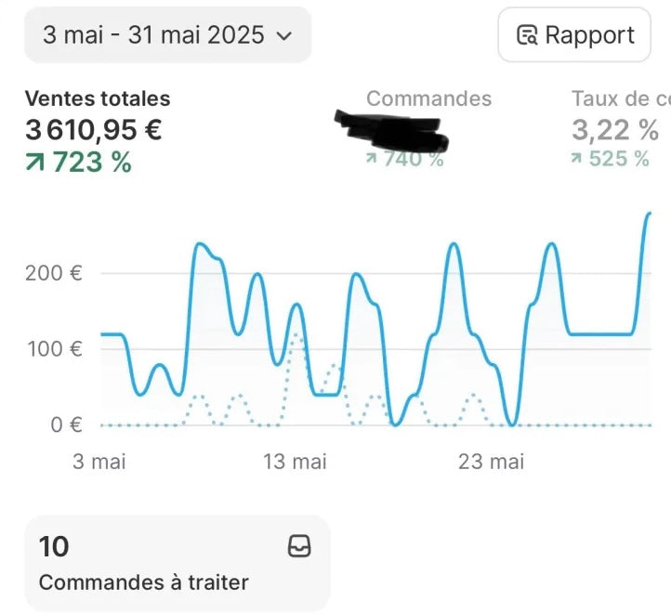This screenshot has height=614, width=671.
Task: Open the 10 Commandes à traiter card
Action: click(x=177, y=563)
